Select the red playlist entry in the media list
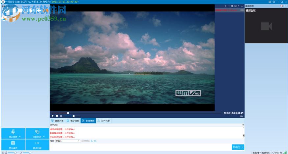The height and width of the screenshot is (154, 288). pos(229,10)
